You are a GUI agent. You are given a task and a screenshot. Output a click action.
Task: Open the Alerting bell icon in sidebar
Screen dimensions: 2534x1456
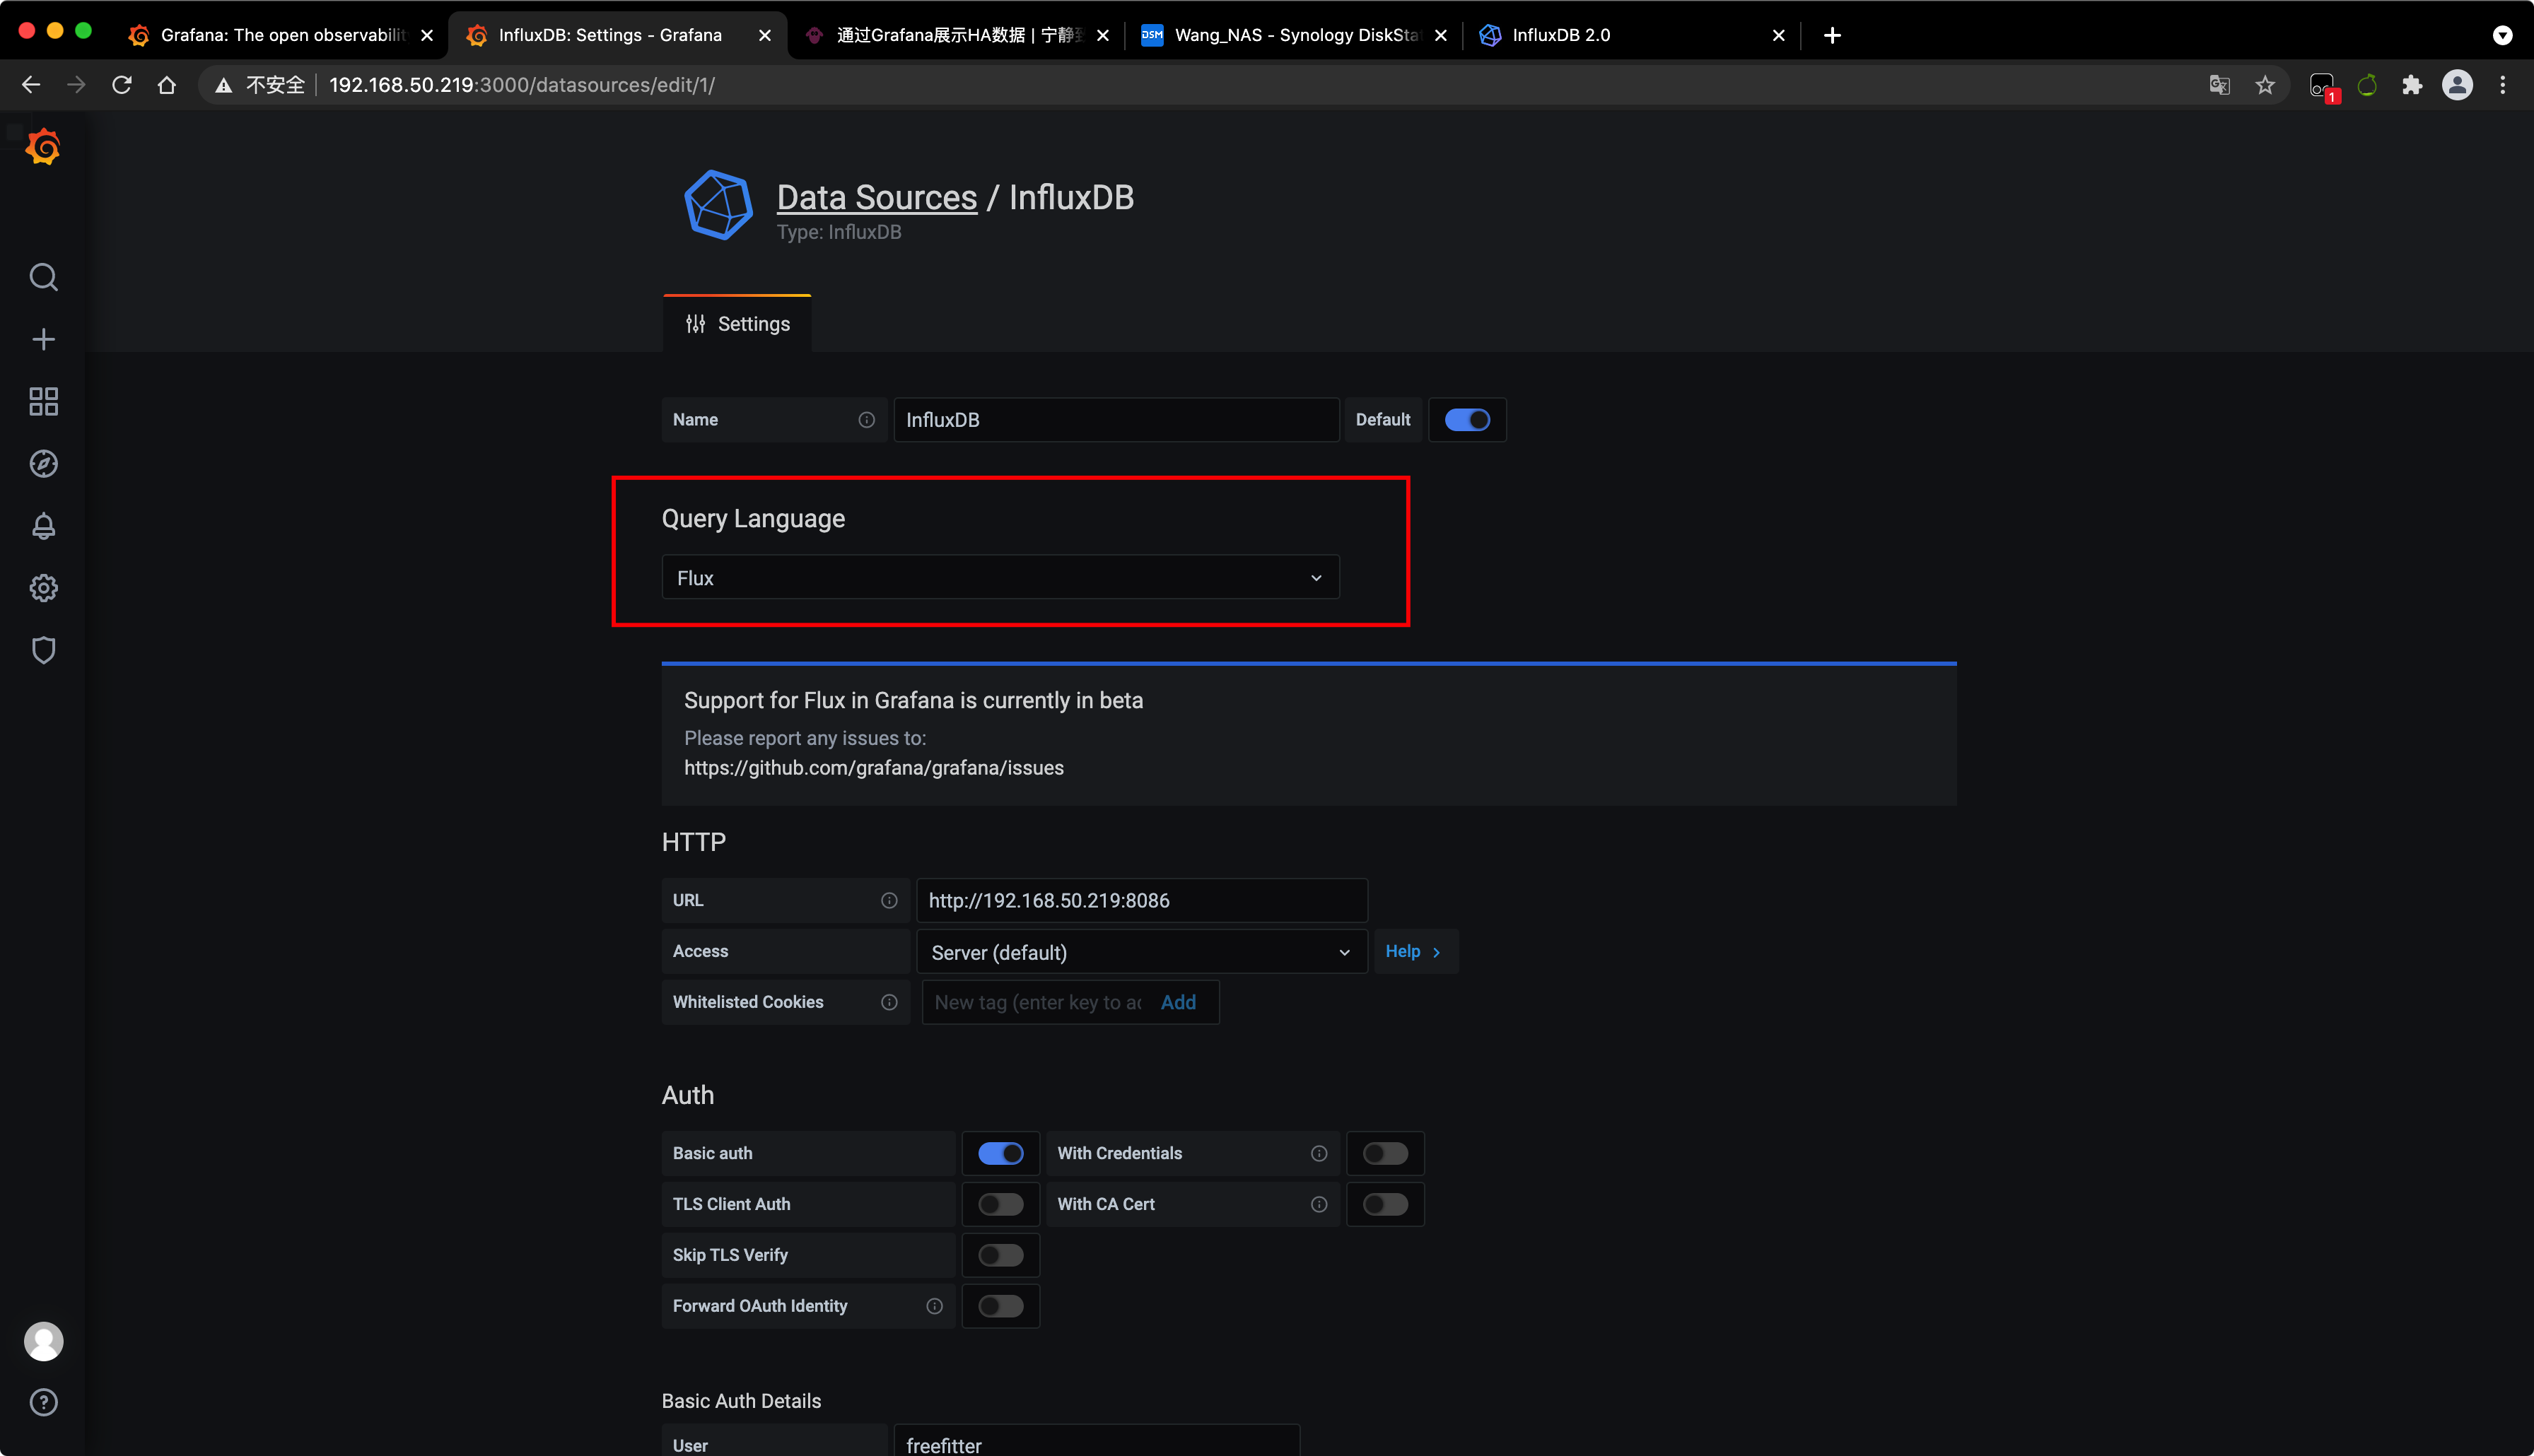pos(43,526)
